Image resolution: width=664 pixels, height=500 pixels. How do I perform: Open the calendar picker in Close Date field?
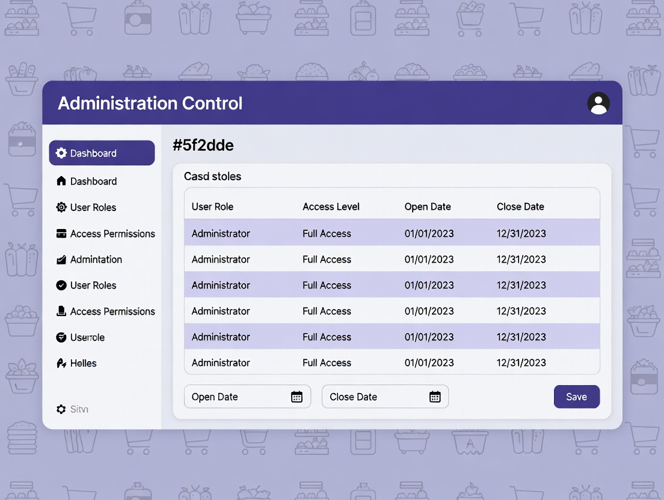[435, 397]
